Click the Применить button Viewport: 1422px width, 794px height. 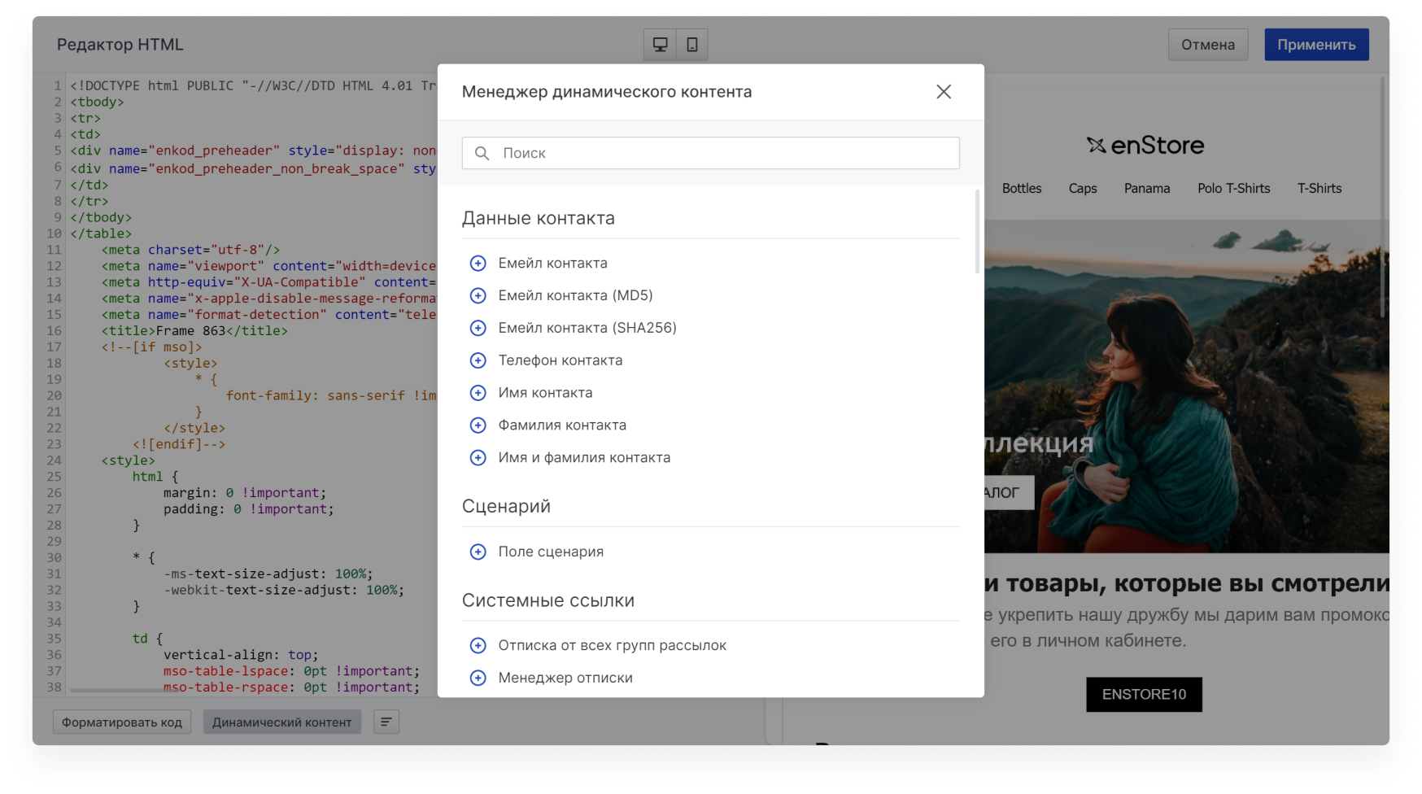pyautogui.click(x=1316, y=45)
